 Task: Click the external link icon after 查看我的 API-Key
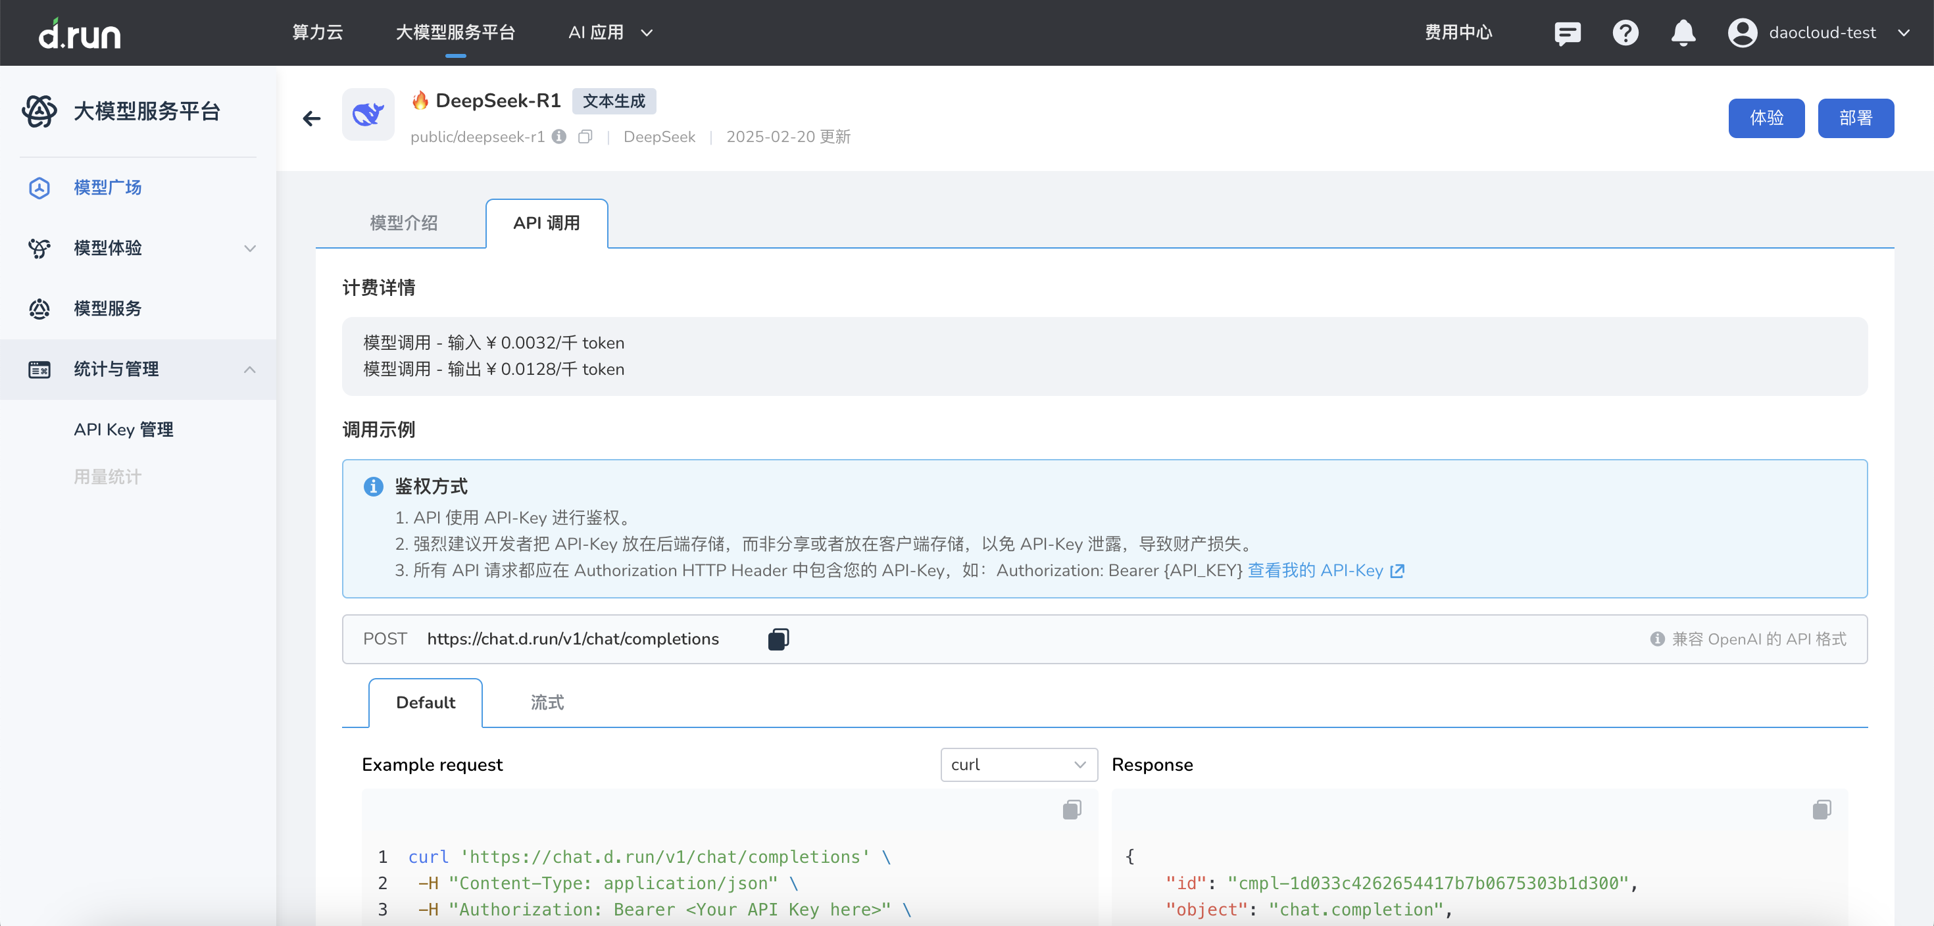pos(1397,571)
